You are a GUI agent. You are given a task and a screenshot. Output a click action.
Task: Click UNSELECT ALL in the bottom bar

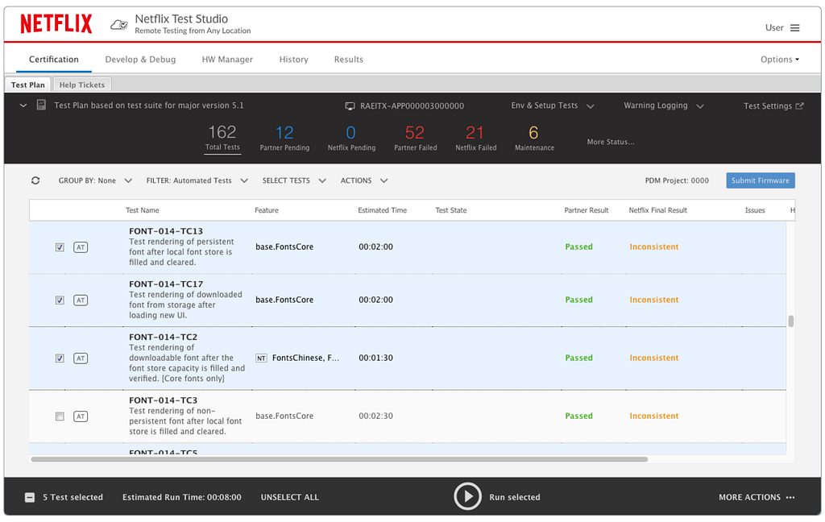click(x=290, y=497)
